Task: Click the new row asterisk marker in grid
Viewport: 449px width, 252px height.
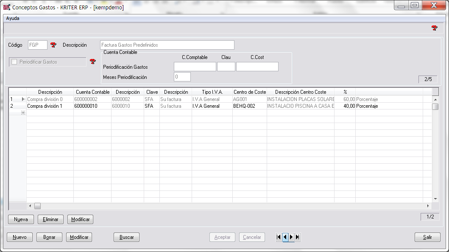Action: 23,112
